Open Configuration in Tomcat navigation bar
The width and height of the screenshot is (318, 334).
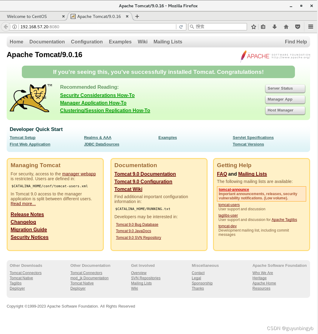(87, 42)
